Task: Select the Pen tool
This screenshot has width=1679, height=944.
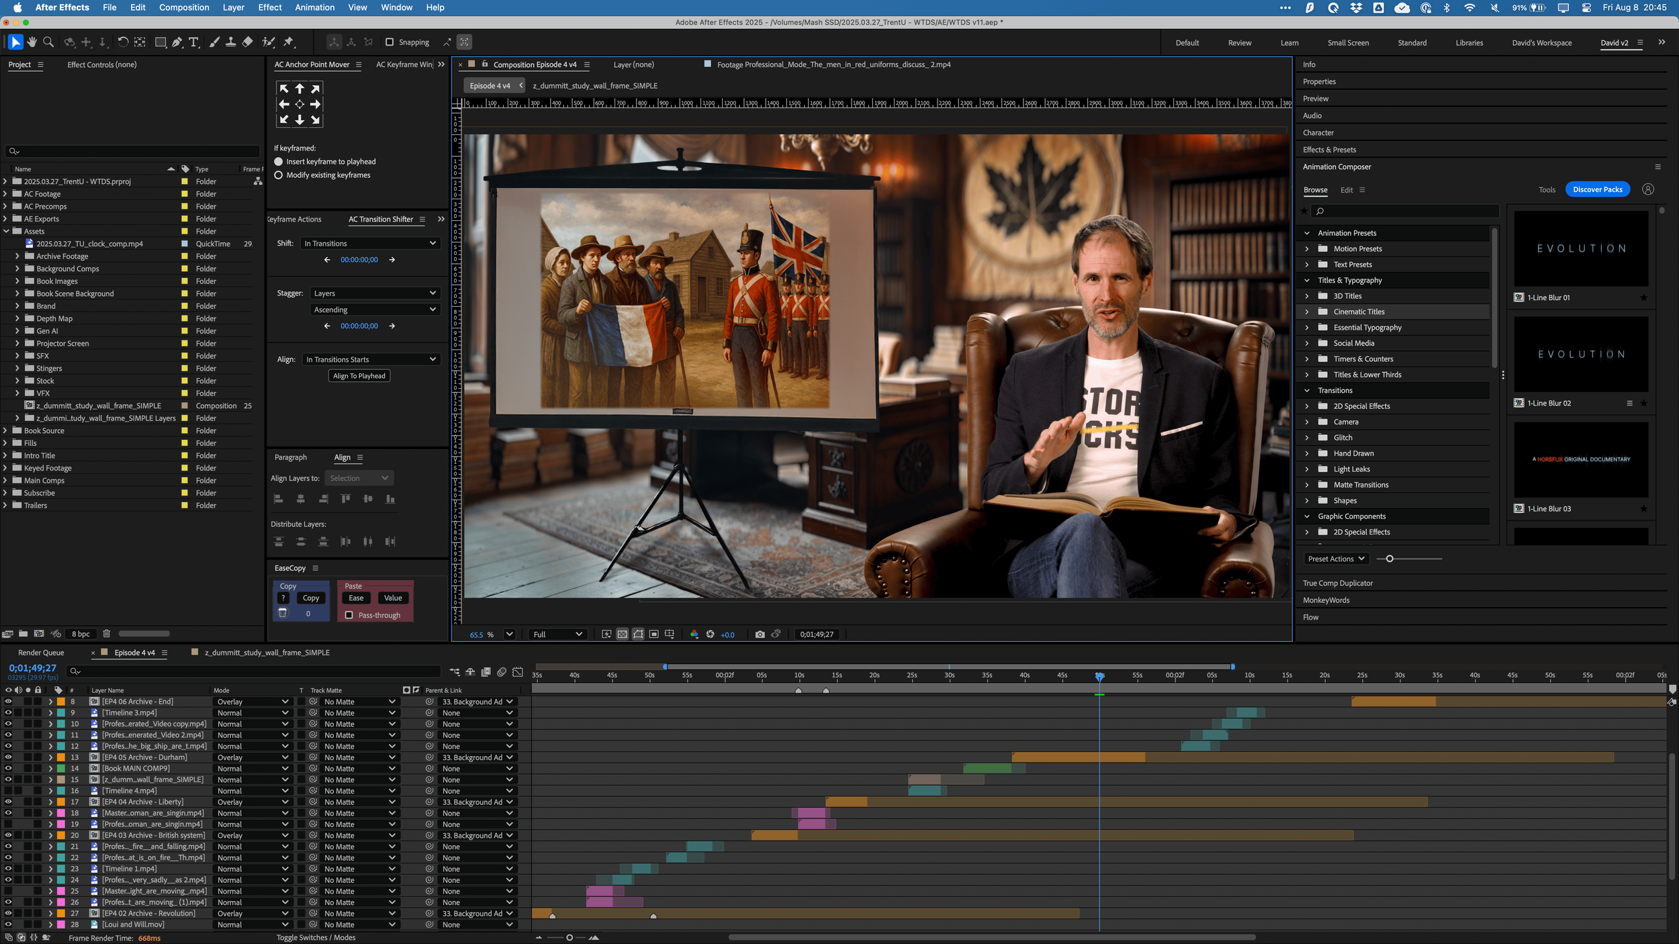Action: click(177, 42)
